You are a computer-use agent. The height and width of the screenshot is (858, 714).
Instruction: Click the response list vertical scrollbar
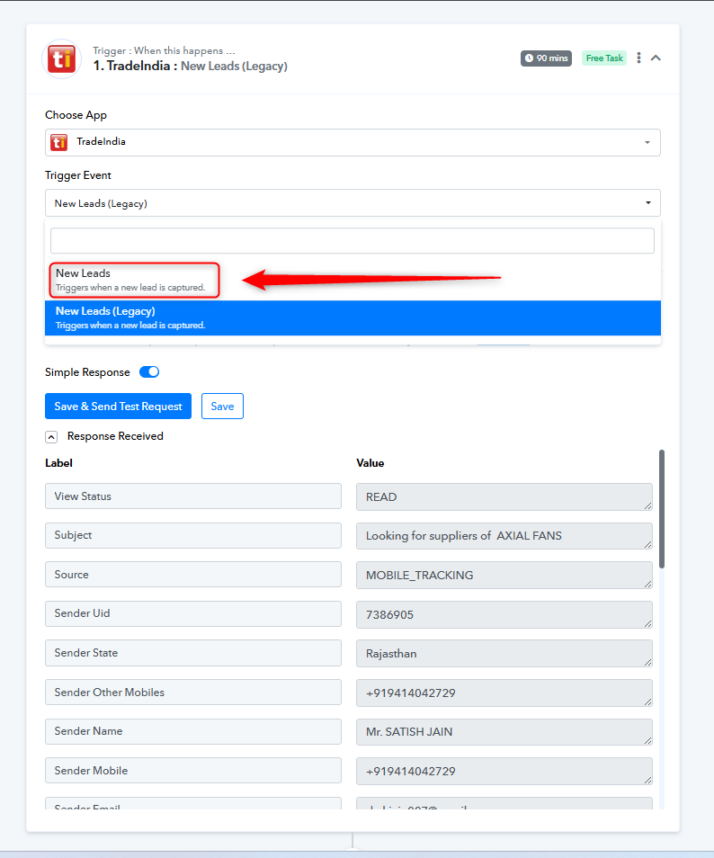point(662,509)
